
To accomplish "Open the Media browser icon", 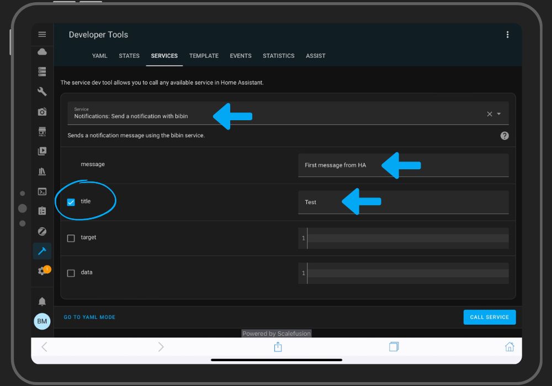I will pyautogui.click(x=42, y=151).
